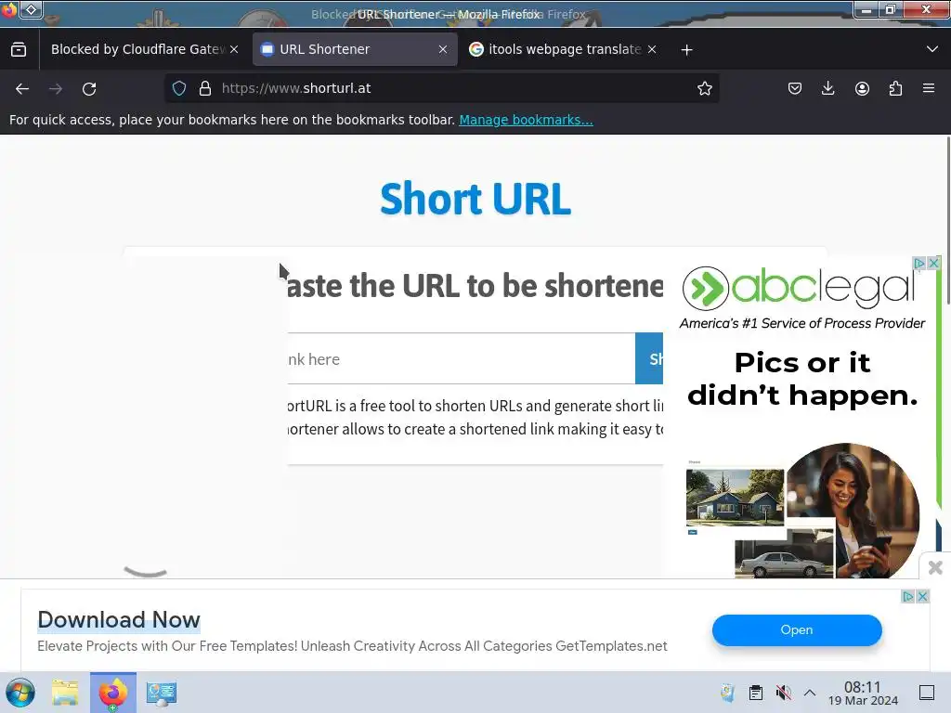Open AdChoices icon on abclegal ad
This screenshot has width=951, height=713.
coord(918,263)
